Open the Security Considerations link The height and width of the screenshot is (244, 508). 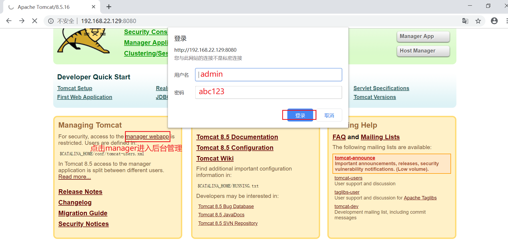146,32
